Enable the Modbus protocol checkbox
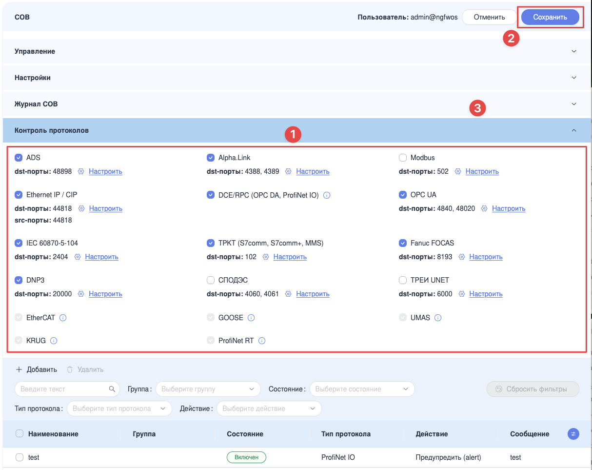 tap(403, 158)
